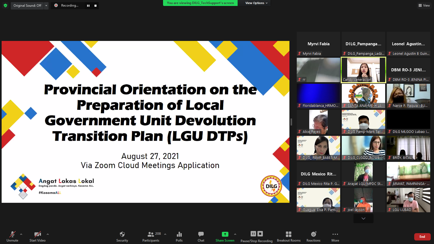Viewport: 434px width, 244px height.
Task: Expand Share Screen options arrow
Action: pyautogui.click(x=235, y=234)
